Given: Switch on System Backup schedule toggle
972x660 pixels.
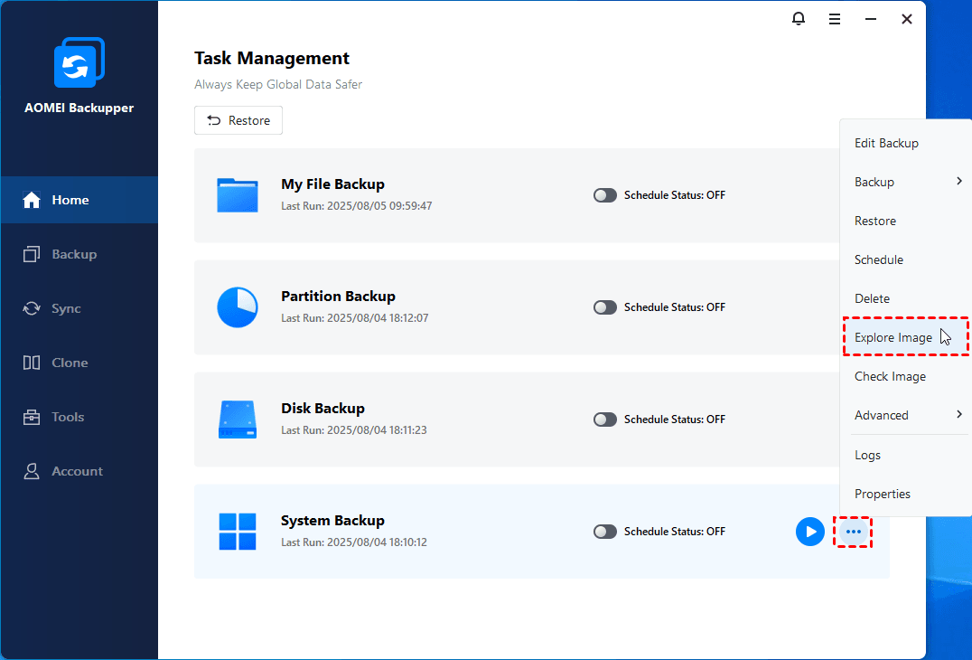Looking at the screenshot, I should [605, 532].
